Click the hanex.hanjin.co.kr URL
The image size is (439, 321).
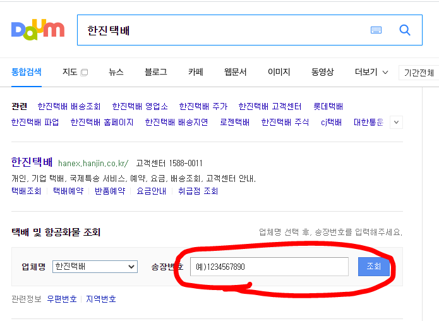(93, 163)
